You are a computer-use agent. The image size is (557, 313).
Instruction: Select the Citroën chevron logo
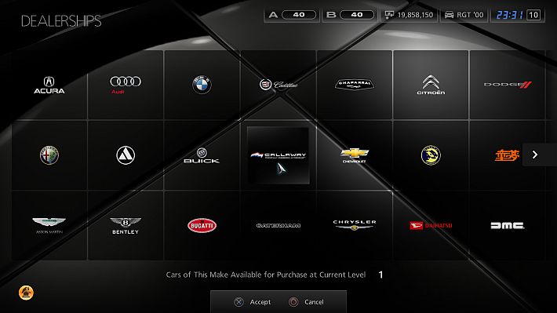(x=431, y=85)
